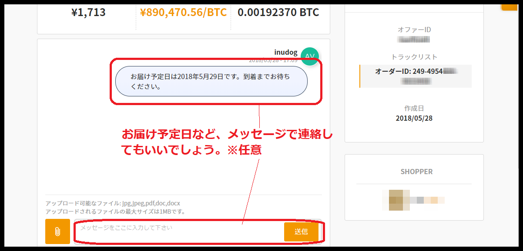Click the SHOPPER panel heading
Viewport: 523px width, 251px height.
point(416,172)
